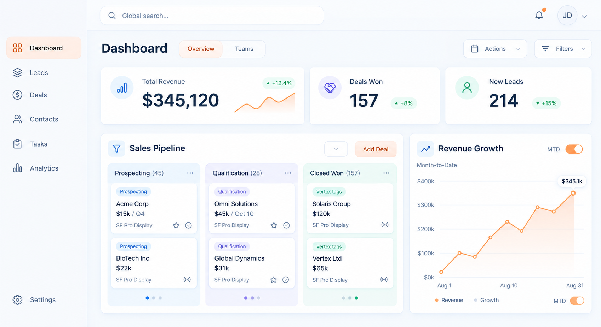Click the Total Revenue sparkline chart
Viewport: 601px width, 327px height.
pyautogui.click(x=264, y=103)
